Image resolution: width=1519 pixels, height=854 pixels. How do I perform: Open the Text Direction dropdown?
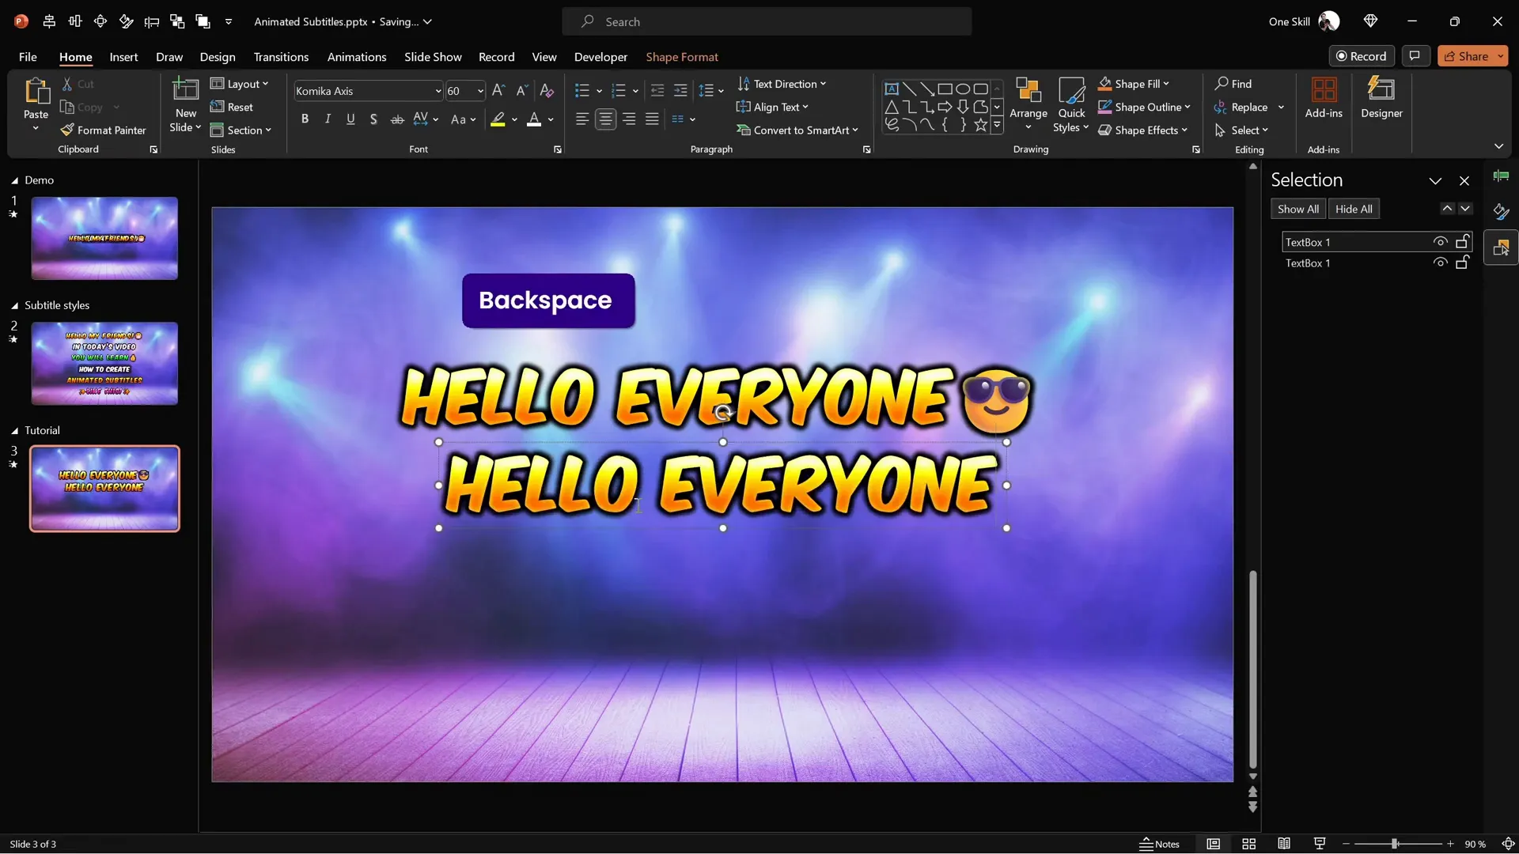point(782,84)
